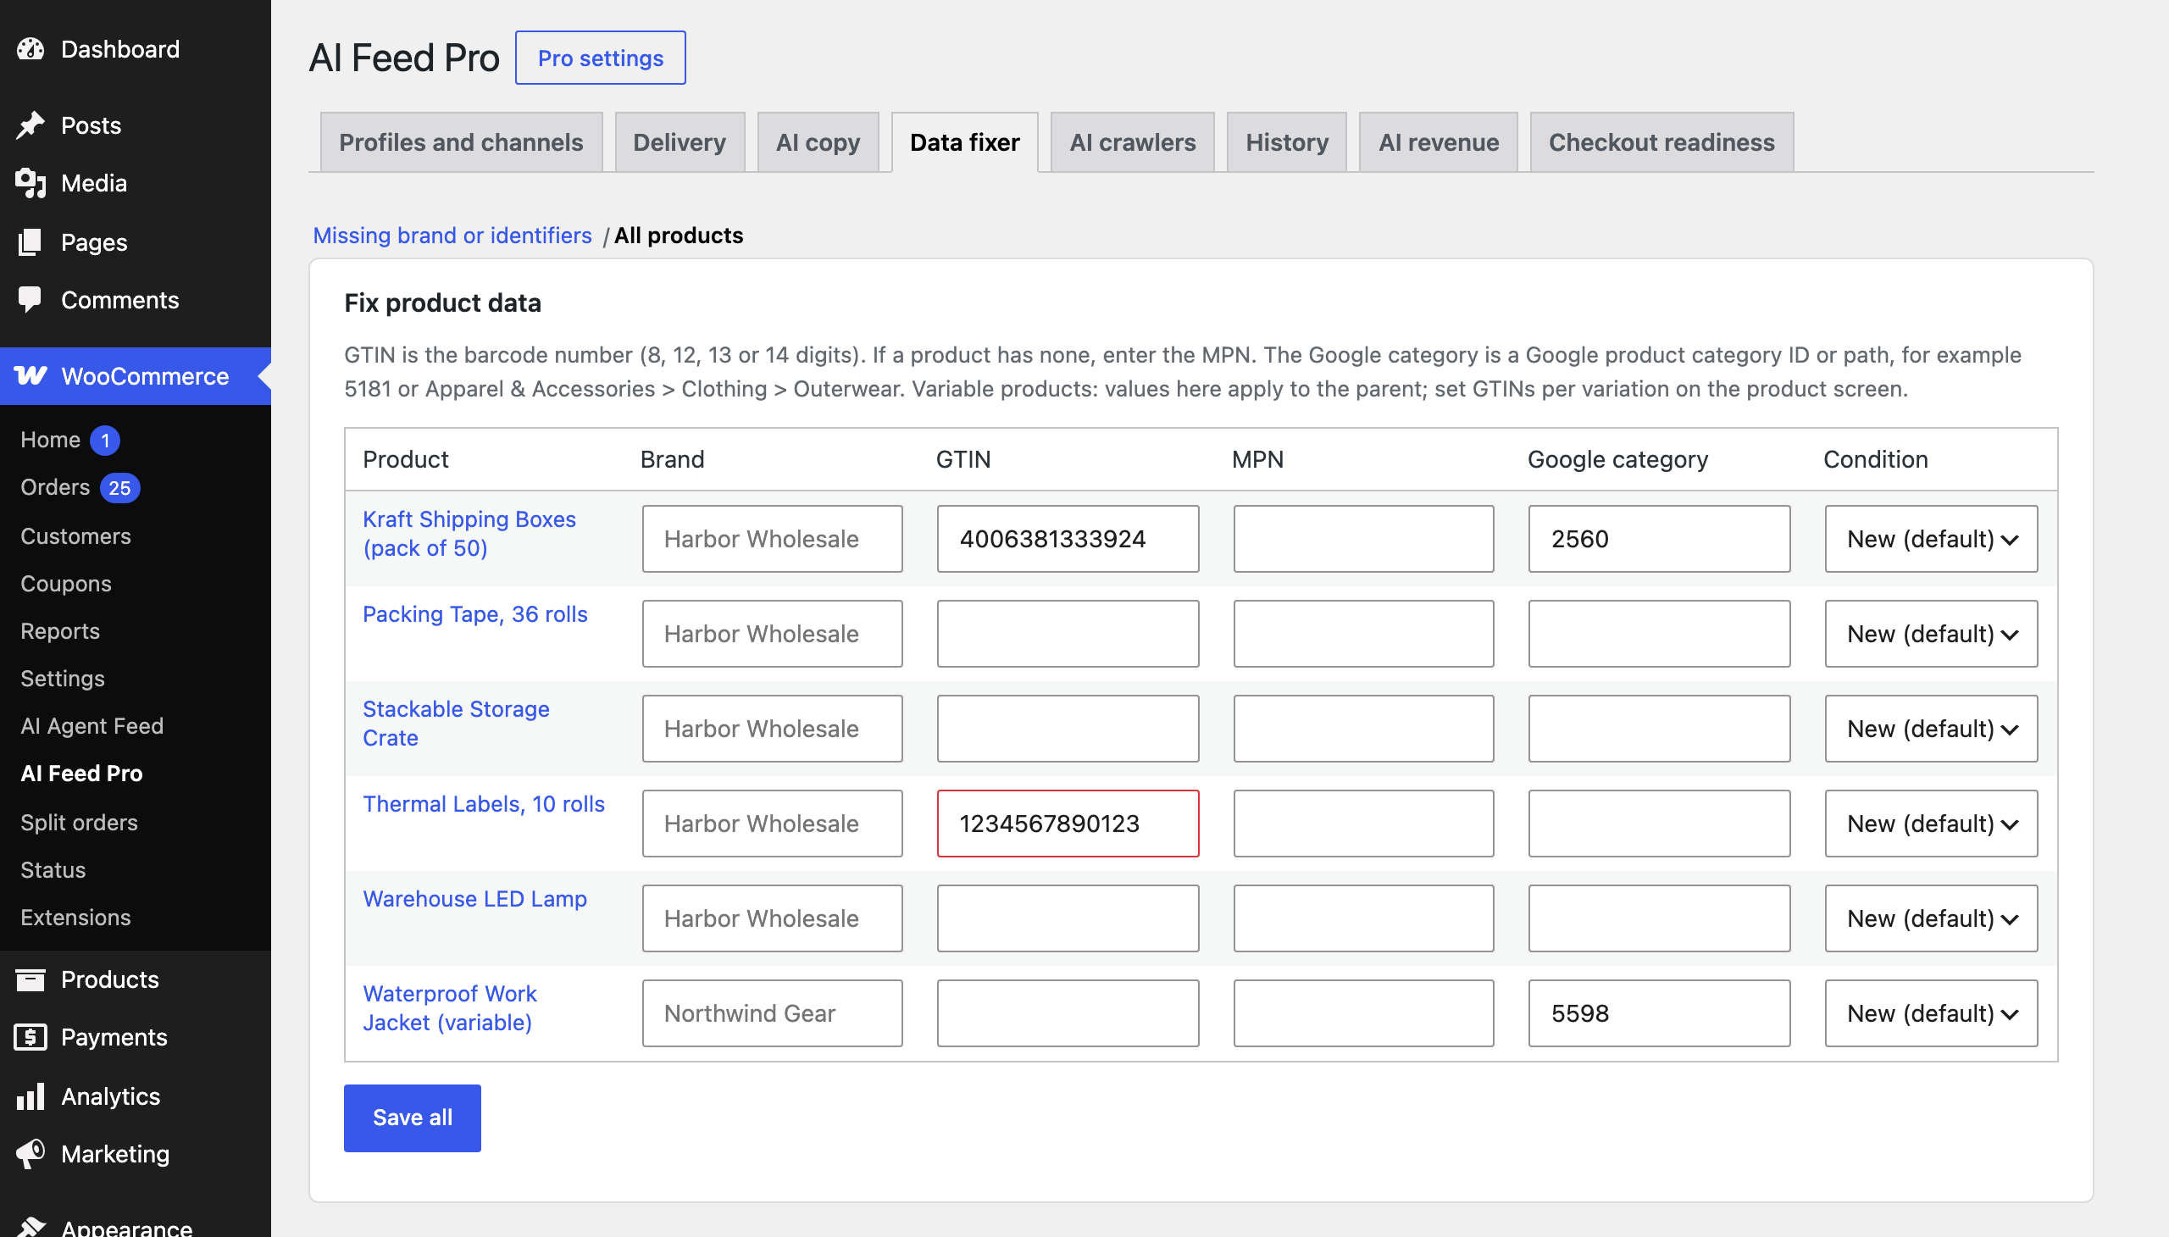Screen dimensions: 2169x1237
Task: Click the Save all button
Action: pos(412,1118)
